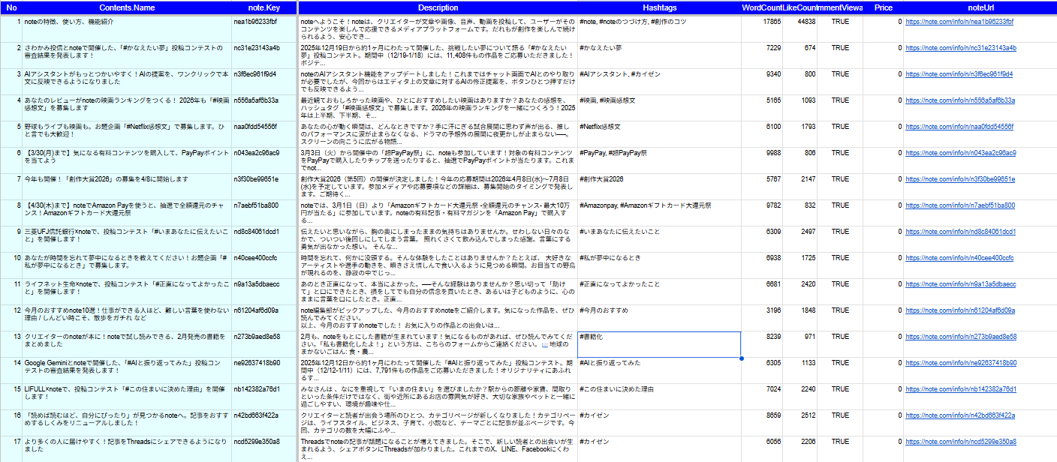Follow the row 5 Netflix note URL

pyautogui.click(x=959, y=127)
